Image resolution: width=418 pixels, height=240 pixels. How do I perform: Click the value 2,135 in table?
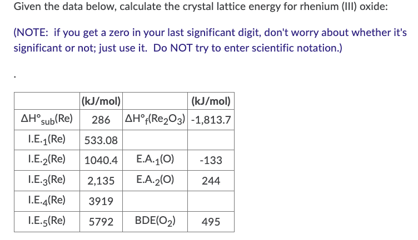coord(101,181)
